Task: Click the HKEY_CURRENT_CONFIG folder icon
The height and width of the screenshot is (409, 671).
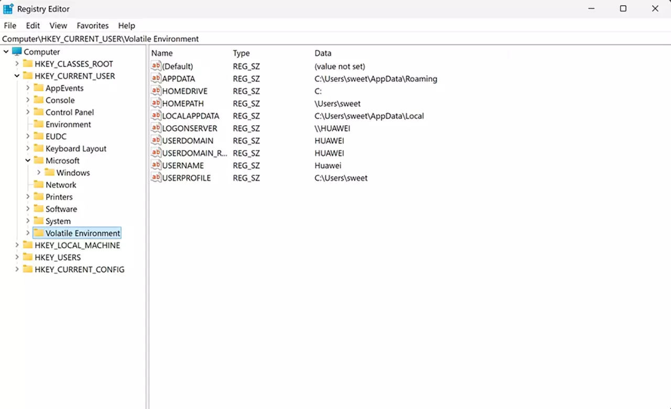Action: (x=28, y=269)
